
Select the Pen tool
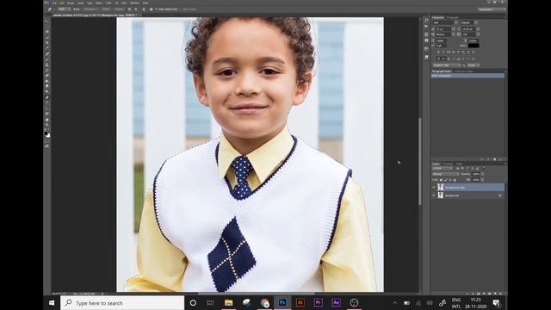click(46, 97)
